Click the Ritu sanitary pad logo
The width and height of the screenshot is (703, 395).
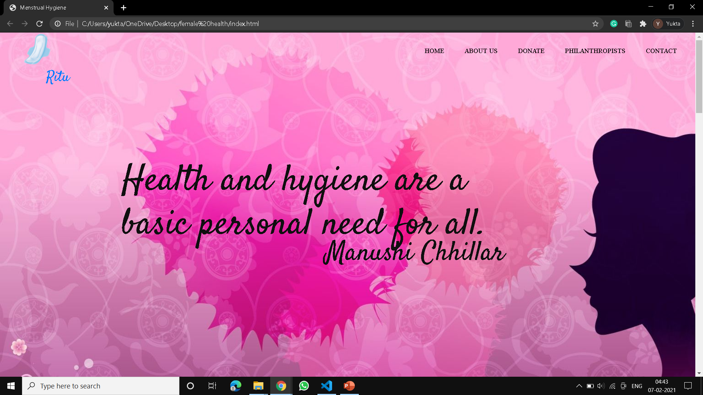[x=38, y=49]
